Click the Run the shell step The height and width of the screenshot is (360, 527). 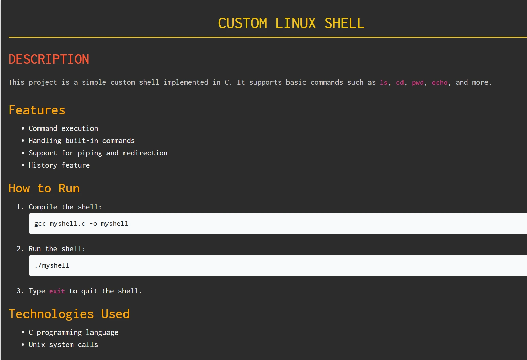pos(56,248)
